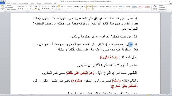Open the Bullets list dropdown

[x=44, y=6]
